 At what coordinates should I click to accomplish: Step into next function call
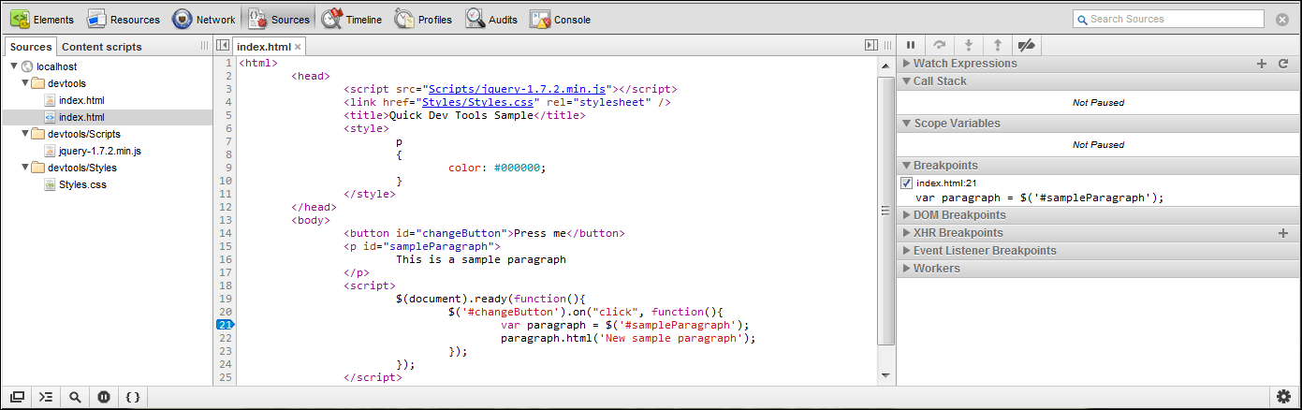969,45
